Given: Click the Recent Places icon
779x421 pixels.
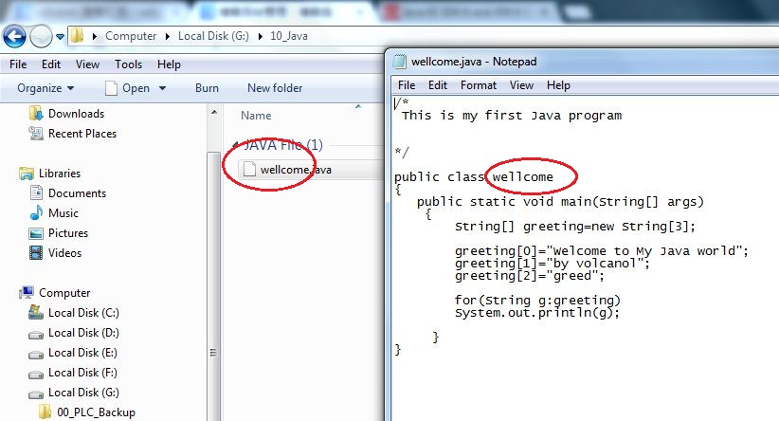Looking at the screenshot, I should click(36, 133).
